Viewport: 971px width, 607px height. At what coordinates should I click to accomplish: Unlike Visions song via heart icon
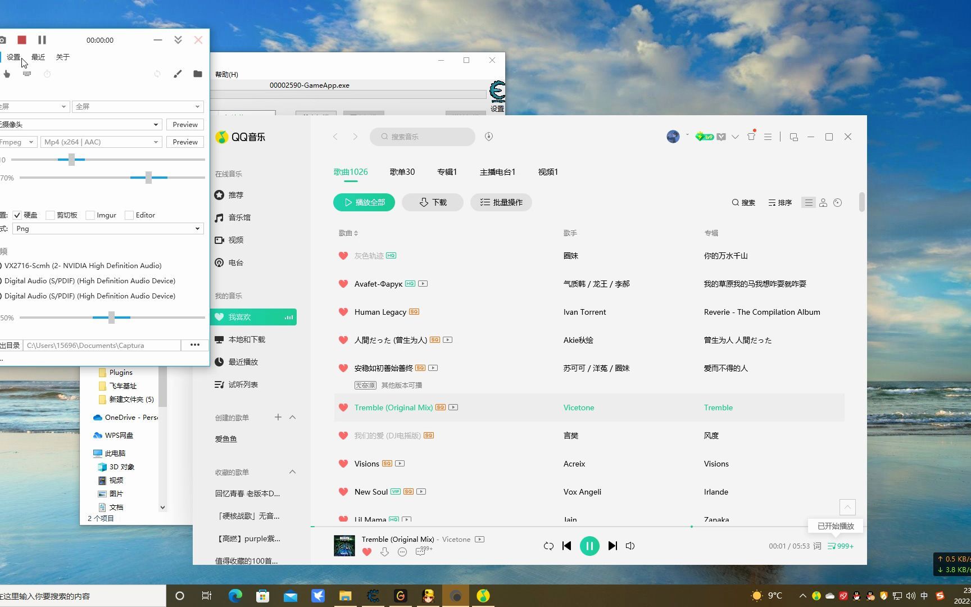point(343,464)
